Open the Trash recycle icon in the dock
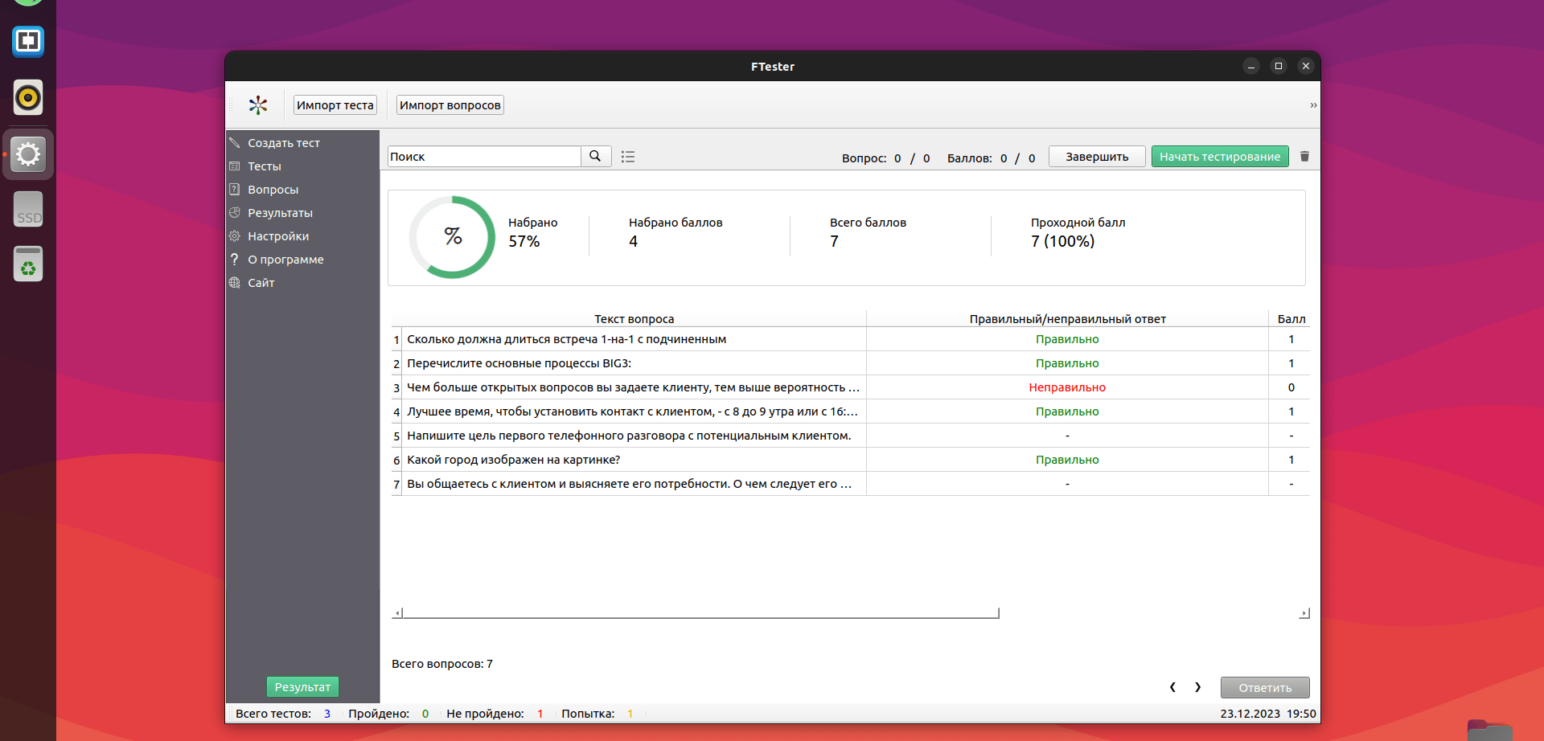This screenshot has height=741, width=1544. coord(28,264)
